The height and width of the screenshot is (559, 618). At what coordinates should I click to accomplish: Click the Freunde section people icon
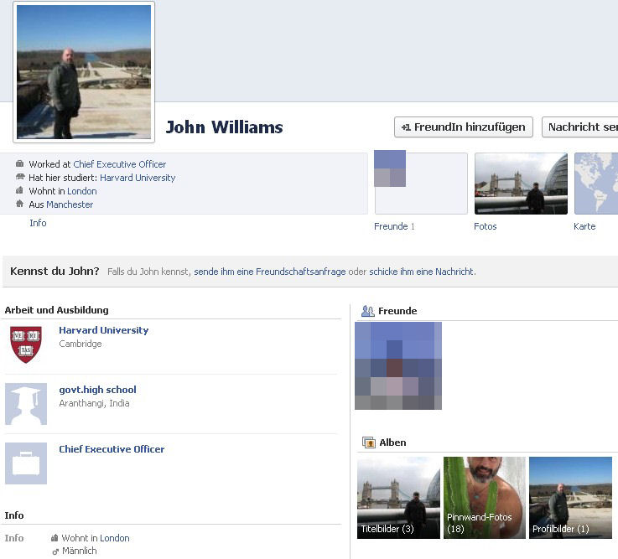point(368,311)
